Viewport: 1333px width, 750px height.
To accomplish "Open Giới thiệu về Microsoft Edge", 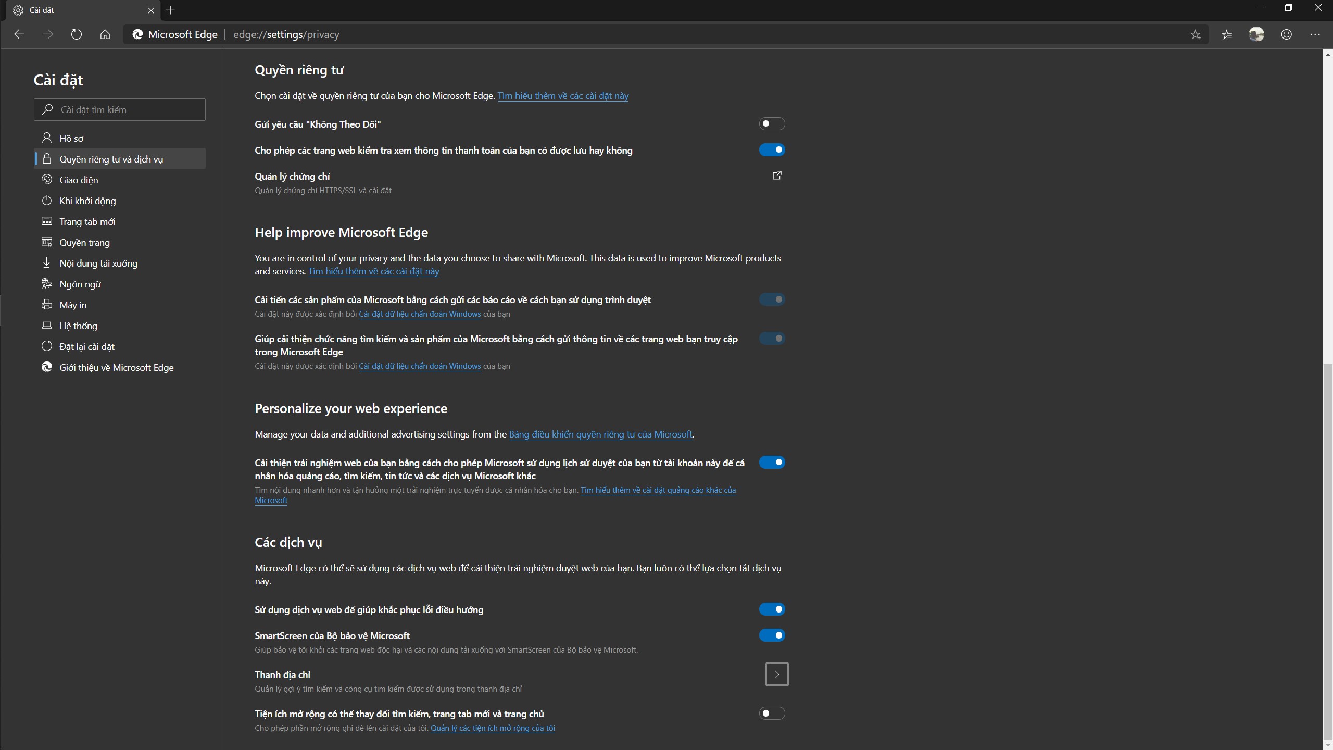I will pos(120,367).
